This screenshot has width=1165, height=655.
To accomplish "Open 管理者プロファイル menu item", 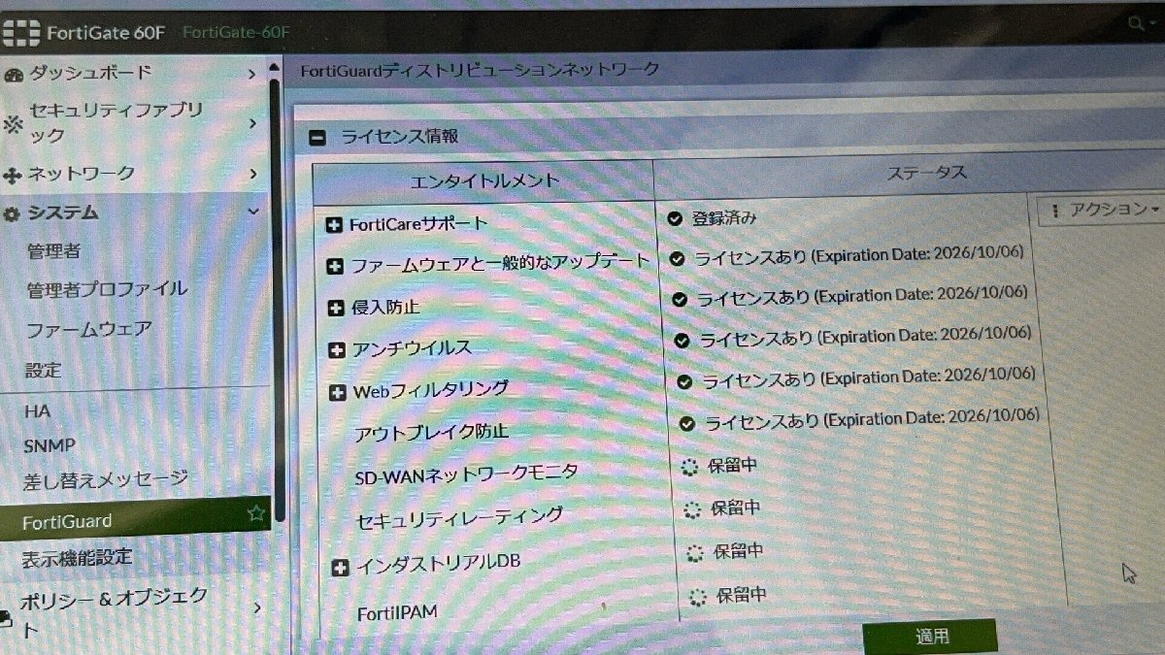I will pos(107,289).
